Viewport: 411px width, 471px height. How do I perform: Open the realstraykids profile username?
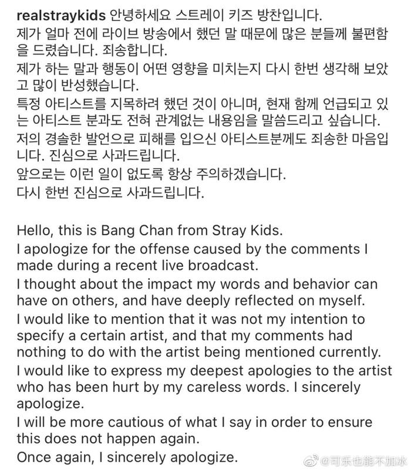pyautogui.click(x=61, y=16)
